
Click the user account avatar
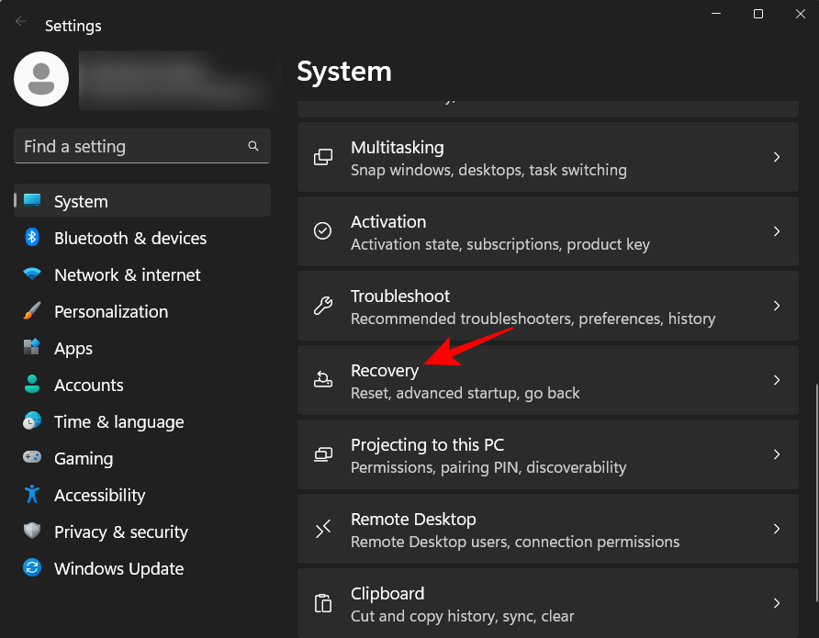[x=40, y=79]
